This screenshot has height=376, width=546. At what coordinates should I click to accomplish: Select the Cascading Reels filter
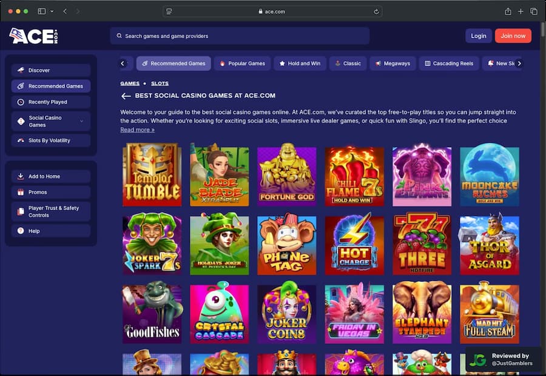click(449, 63)
